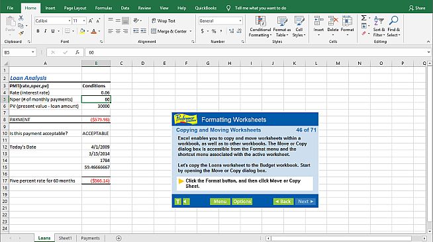Click the Decrease Decimal icon

[239, 31]
